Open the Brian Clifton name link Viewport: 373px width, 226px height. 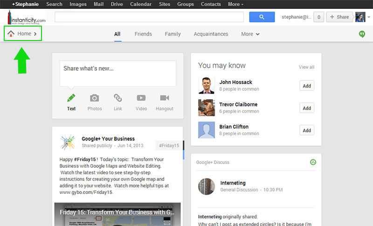pos(234,127)
